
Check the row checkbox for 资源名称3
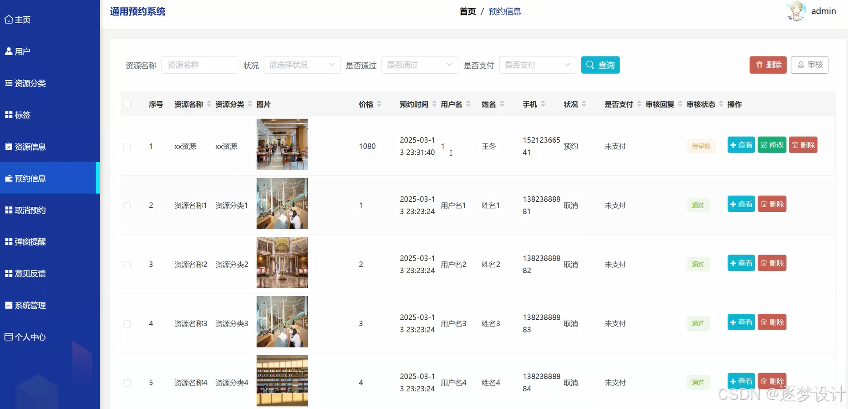[x=127, y=324]
